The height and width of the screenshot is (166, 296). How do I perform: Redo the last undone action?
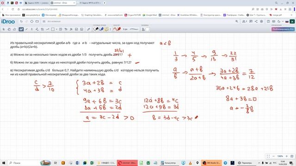[x=26, y=22]
